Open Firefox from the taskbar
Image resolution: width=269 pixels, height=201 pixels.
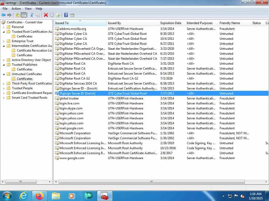point(40,196)
